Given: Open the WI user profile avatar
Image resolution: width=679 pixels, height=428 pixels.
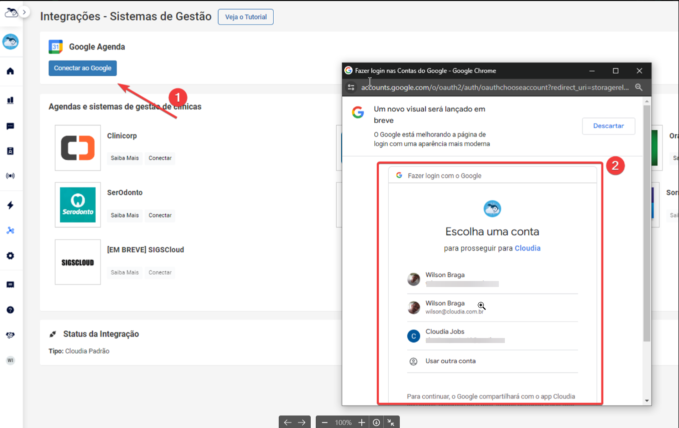Looking at the screenshot, I should 10,360.
